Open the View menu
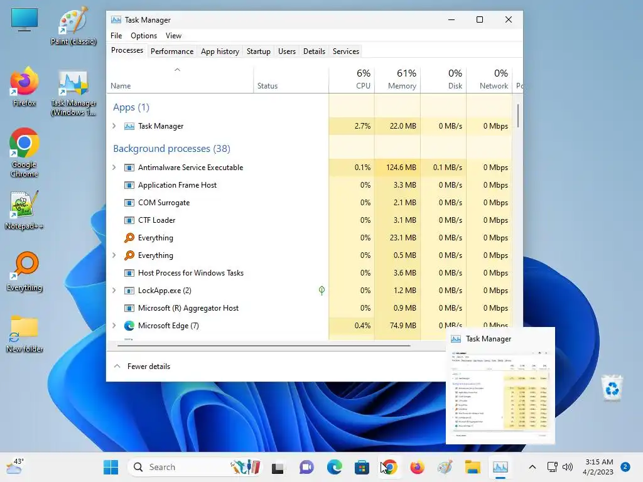 click(173, 36)
